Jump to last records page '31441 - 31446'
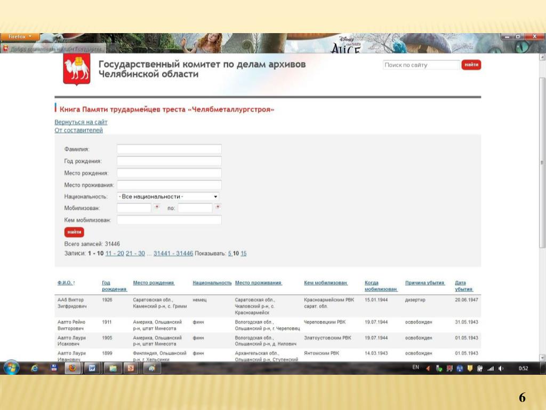546x410 pixels. [x=173, y=254]
